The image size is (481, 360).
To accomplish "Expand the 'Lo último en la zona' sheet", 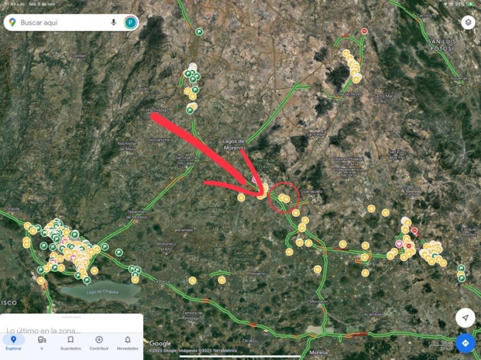I will point(44,330).
